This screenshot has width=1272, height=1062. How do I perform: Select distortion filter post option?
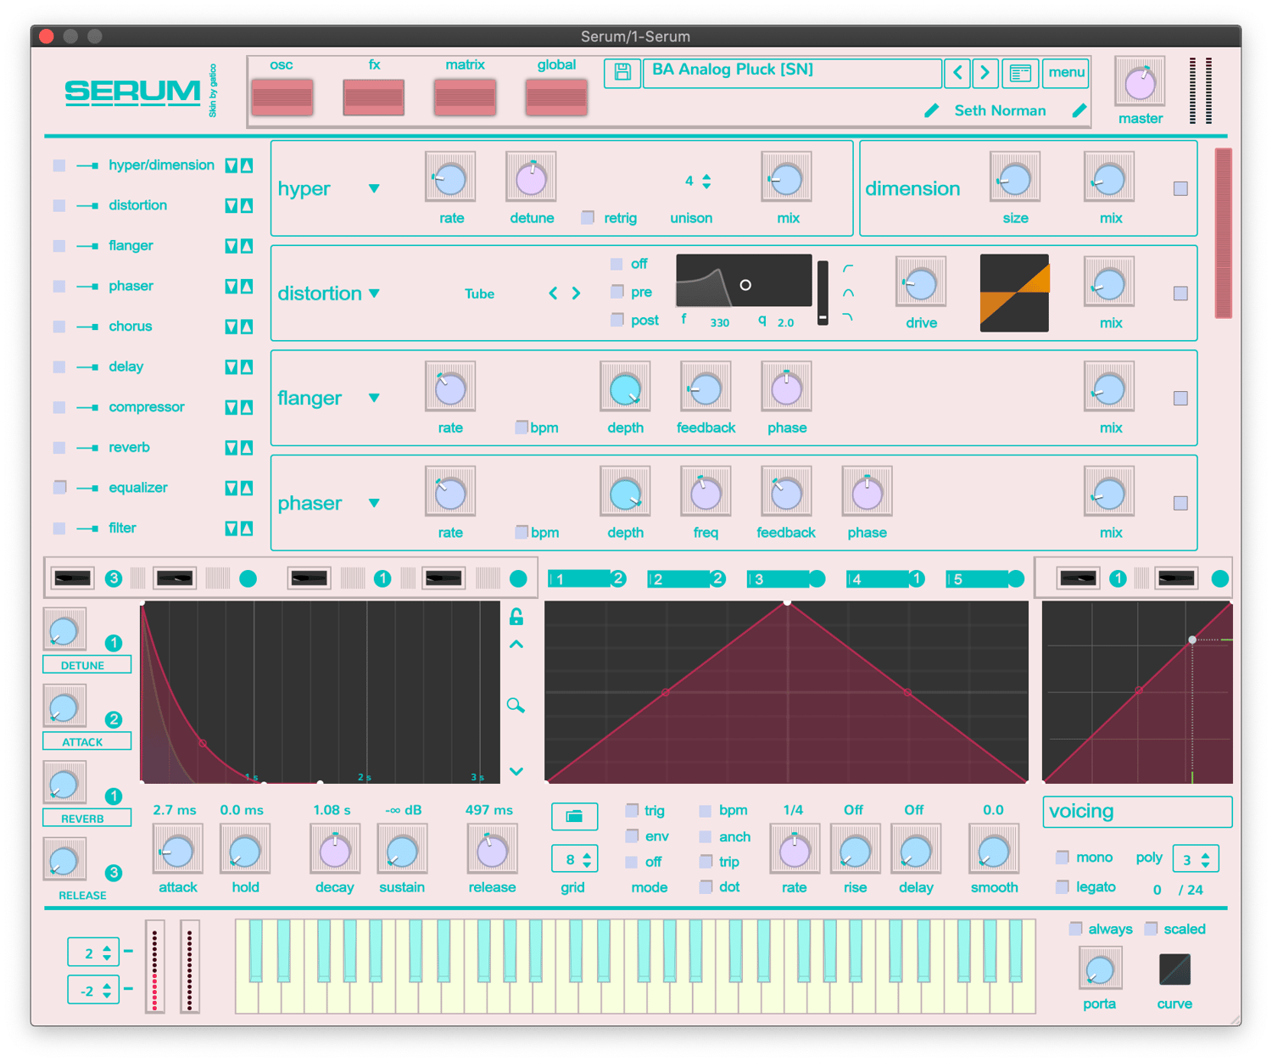tap(617, 320)
